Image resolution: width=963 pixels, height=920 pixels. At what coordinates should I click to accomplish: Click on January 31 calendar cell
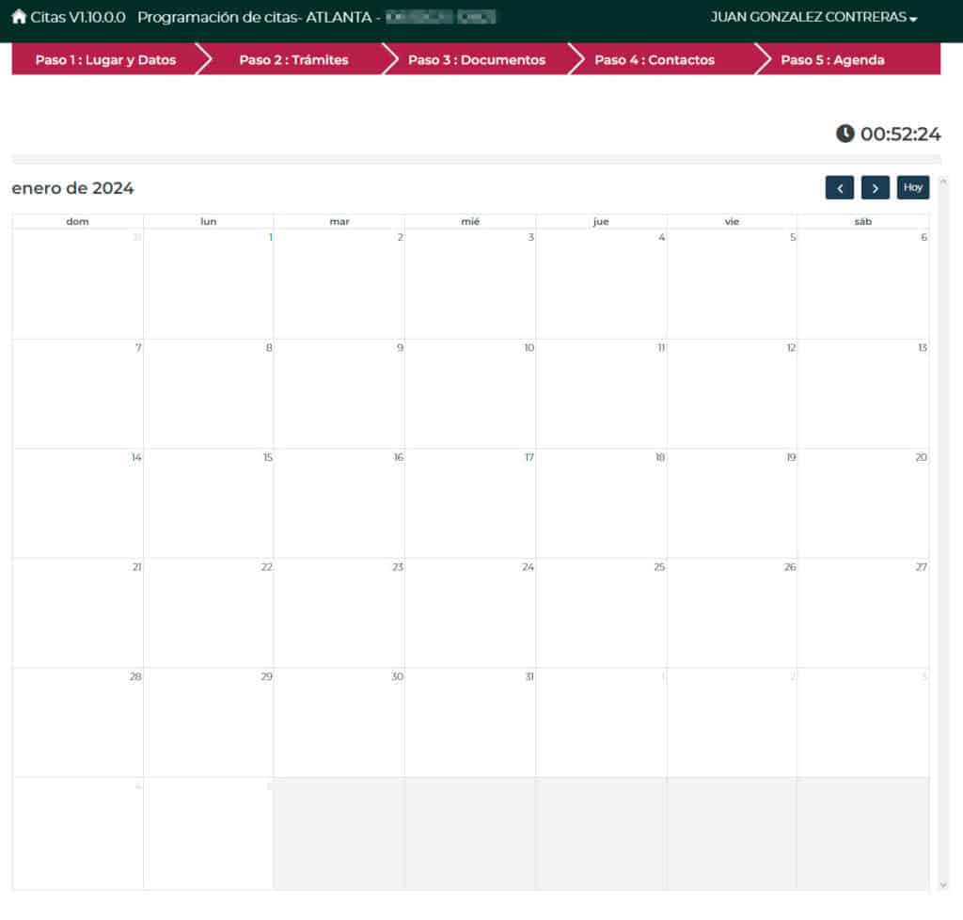[x=470, y=722]
